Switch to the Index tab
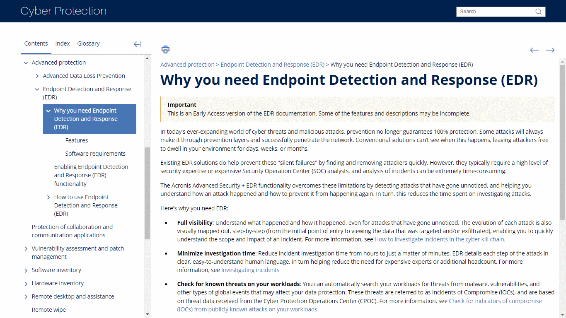The width and height of the screenshot is (566, 318). click(x=63, y=43)
